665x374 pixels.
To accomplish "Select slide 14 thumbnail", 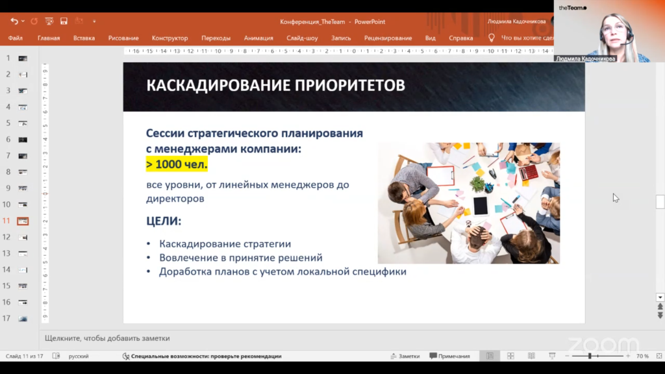I will tap(23, 269).
